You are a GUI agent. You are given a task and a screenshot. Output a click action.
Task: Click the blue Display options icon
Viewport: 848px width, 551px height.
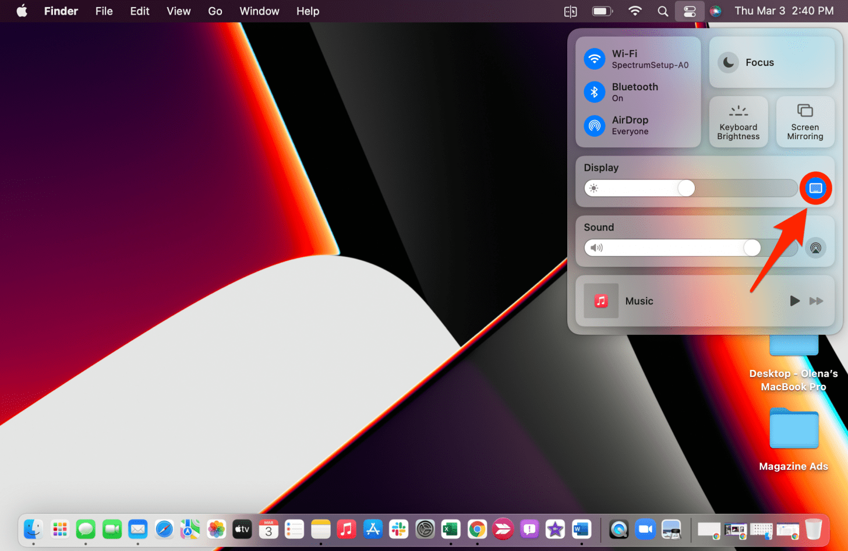click(x=815, y=188)
